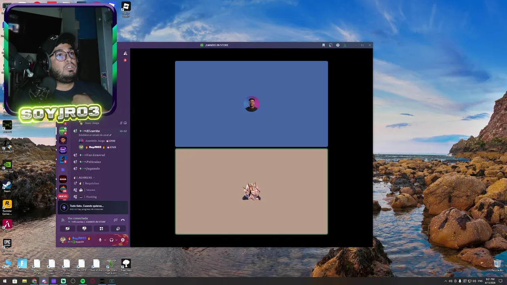Open SoyJR03 user profile avatar
Image resolution: width=507 pixels, height=285 pixels.
63,240
